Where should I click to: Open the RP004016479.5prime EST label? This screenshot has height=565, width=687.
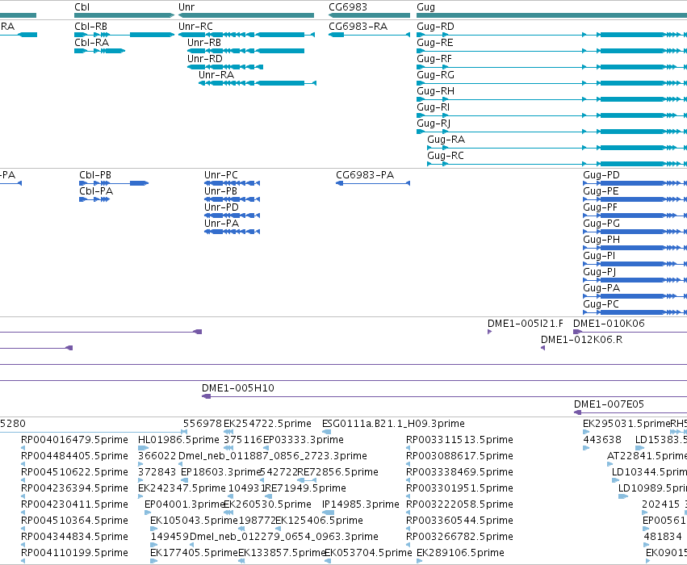74,440
